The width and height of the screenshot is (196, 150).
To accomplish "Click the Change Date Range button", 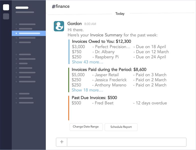I will [86, 127].
